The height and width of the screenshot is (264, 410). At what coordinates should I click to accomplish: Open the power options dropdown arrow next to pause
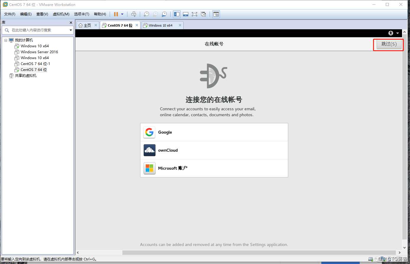tap(122, 14)
